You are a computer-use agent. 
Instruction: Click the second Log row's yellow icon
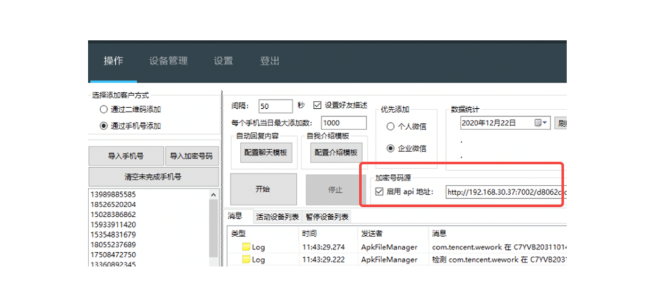point(246,260)
